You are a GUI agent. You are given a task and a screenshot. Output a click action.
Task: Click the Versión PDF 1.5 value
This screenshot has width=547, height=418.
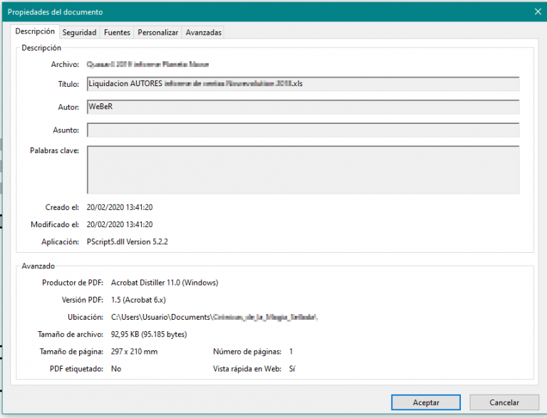click(141, 300)
